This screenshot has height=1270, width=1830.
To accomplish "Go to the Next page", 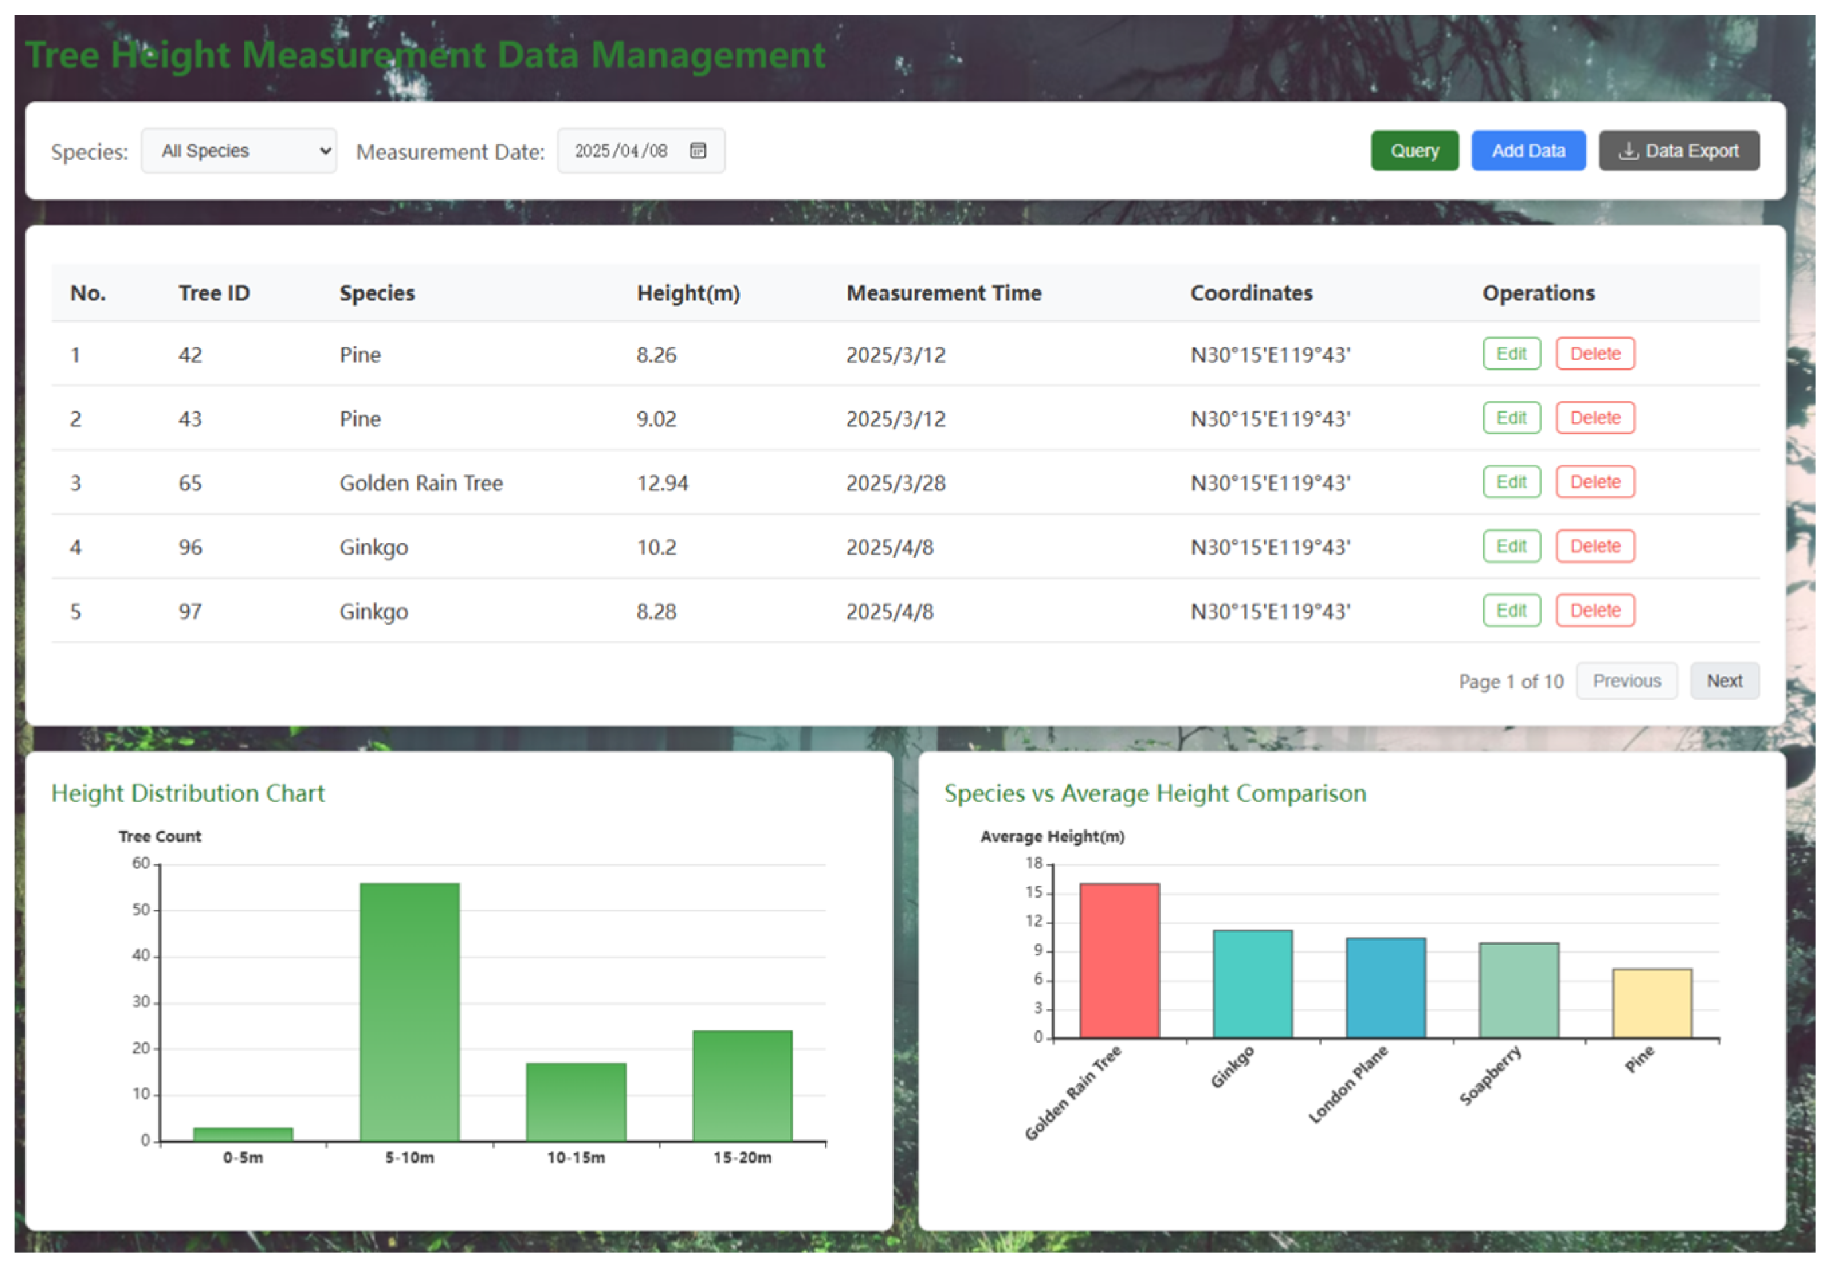I will click(1724, 680).
